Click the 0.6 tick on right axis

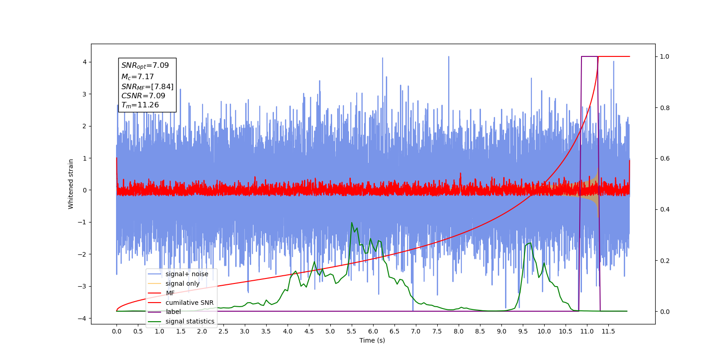[x=665, y=158]
